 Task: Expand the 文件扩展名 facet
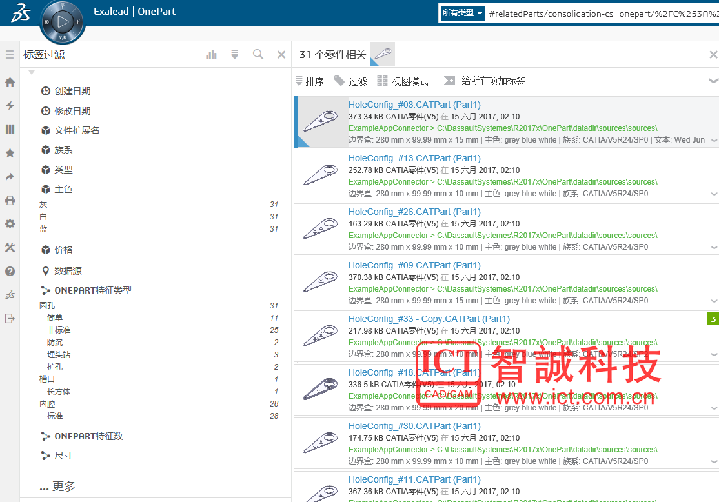pyautogui.click(x=70, y=130)
